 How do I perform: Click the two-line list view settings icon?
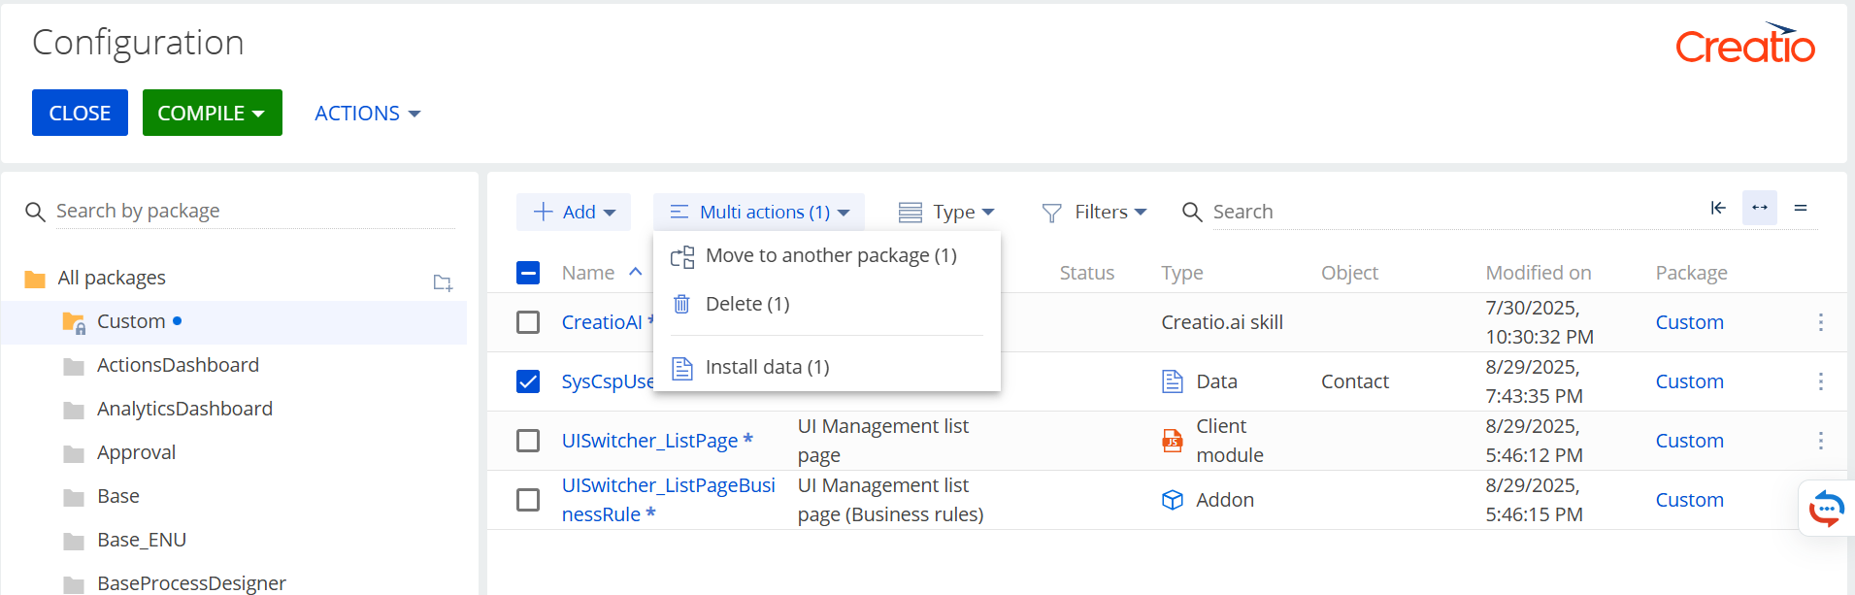coord(1801,208)
